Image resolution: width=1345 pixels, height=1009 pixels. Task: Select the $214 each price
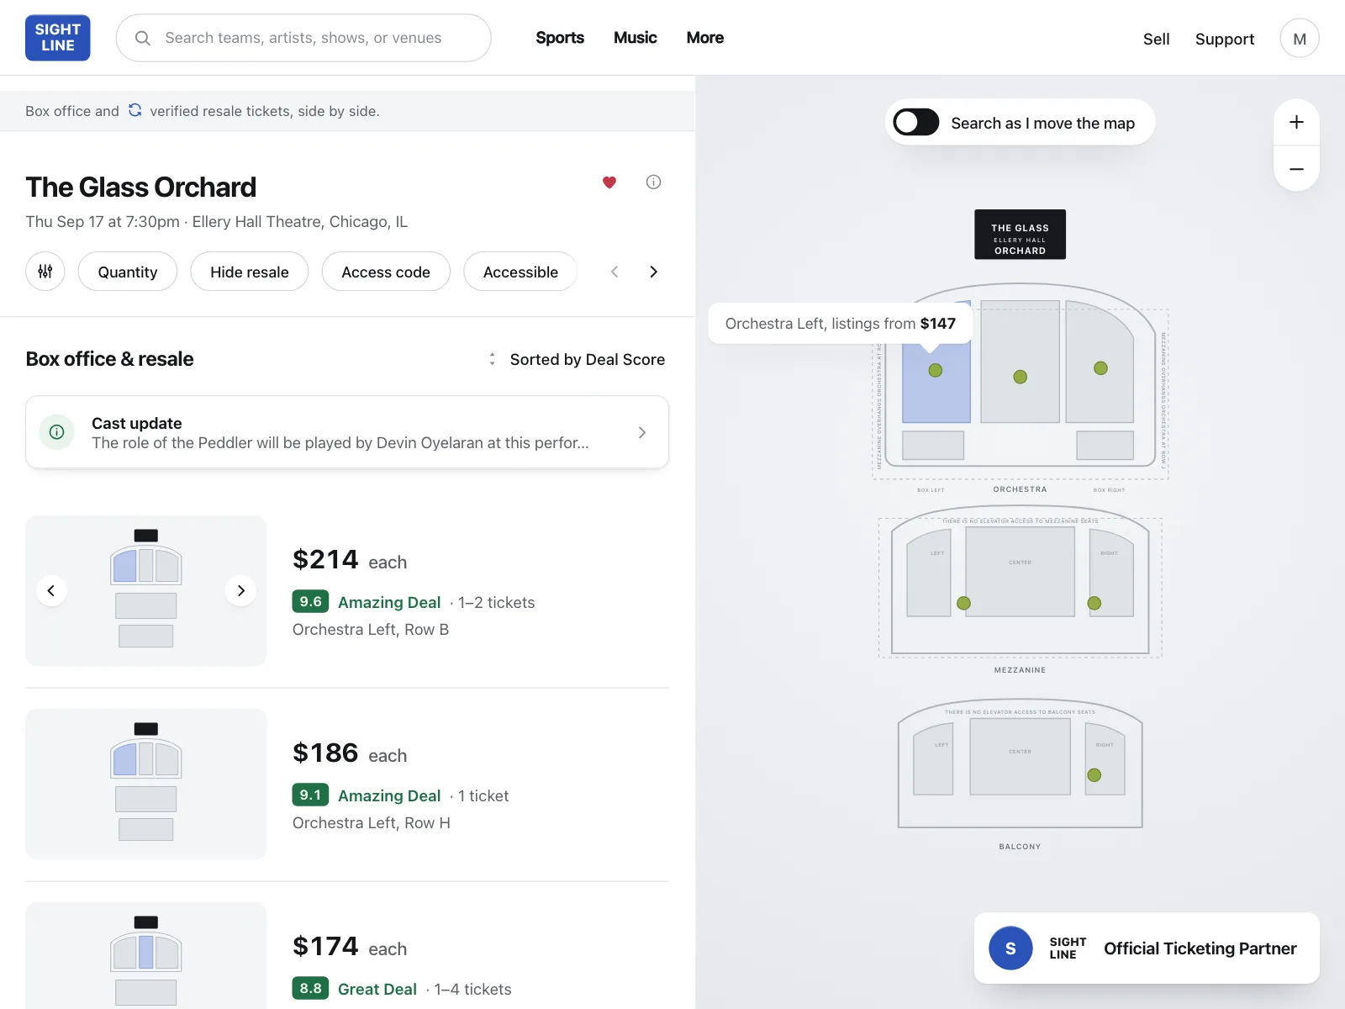(350, 560)
